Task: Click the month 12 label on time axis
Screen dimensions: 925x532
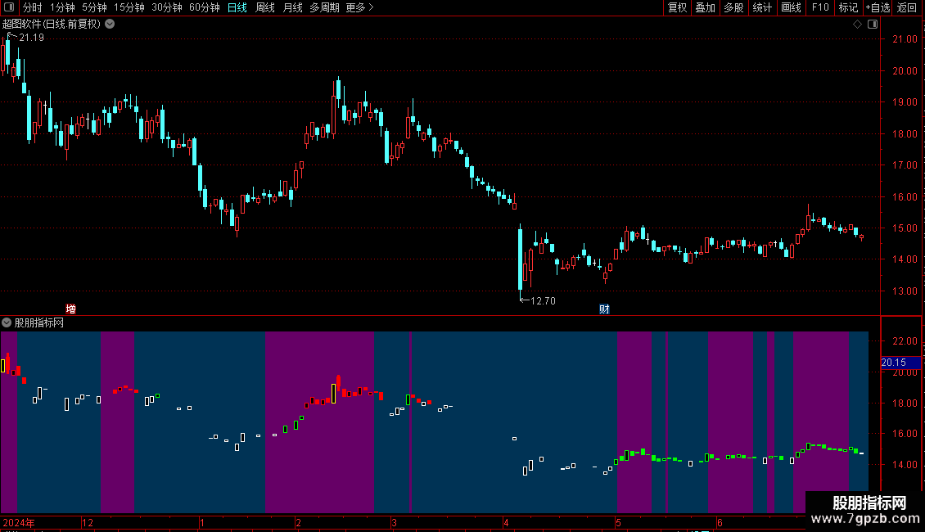Action: point(88,522)
